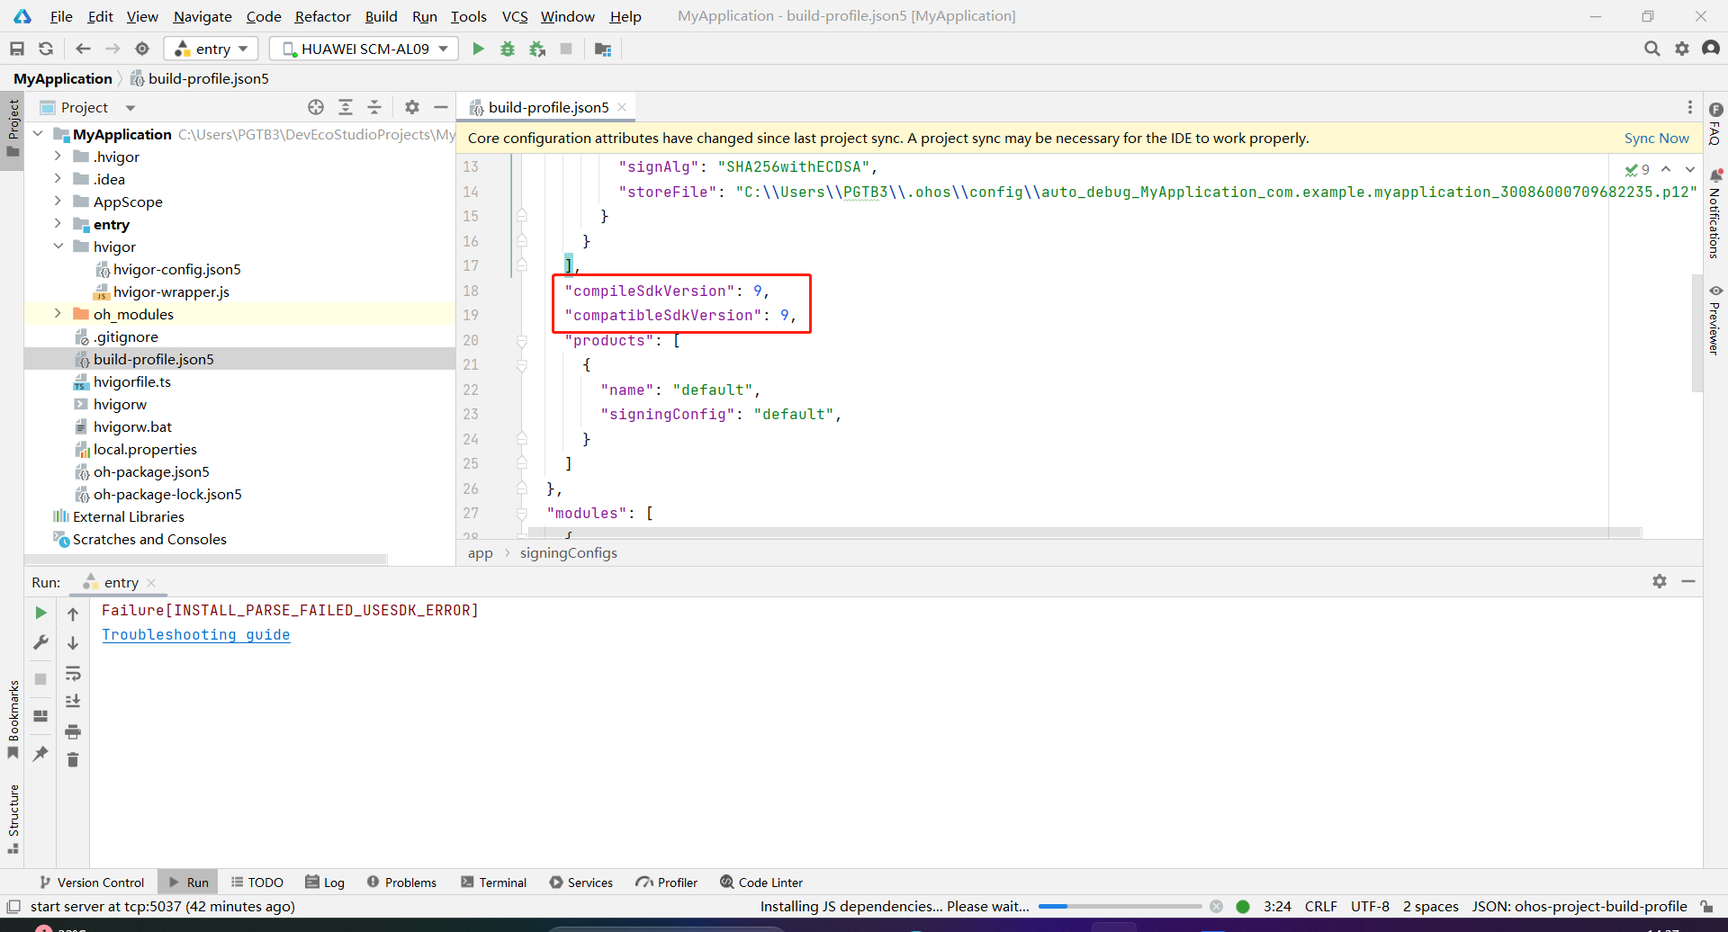Open the Build menu

tap(381, 16)
